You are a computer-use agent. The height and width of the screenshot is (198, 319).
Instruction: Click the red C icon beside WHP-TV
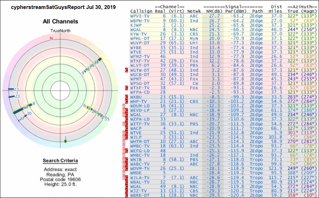[126, 101]
